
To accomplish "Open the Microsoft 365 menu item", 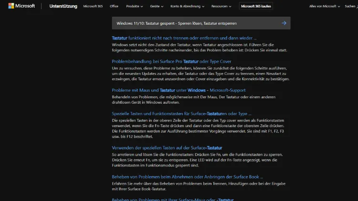I will point(93,6).
